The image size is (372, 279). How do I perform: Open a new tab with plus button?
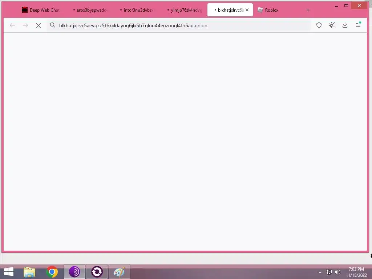[x=308, y=10]
